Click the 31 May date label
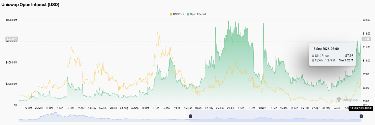 [326, 108]
